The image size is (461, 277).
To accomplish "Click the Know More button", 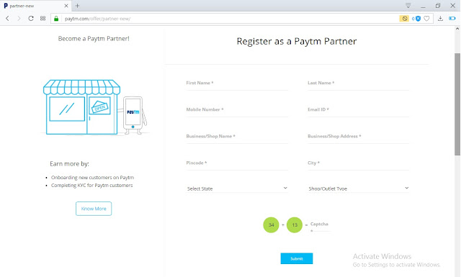I will tap(94, 209).
